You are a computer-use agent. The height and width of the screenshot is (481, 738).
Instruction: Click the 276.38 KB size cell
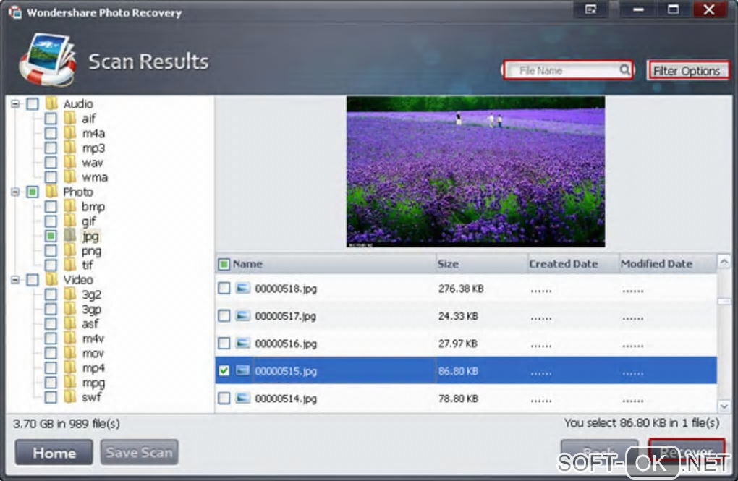tap(461, 289)
